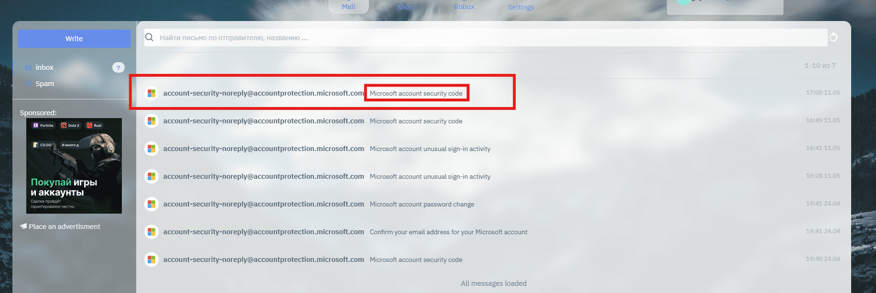Focus the mail search input field
Screen dimensions: 876x293
point(486,37)
